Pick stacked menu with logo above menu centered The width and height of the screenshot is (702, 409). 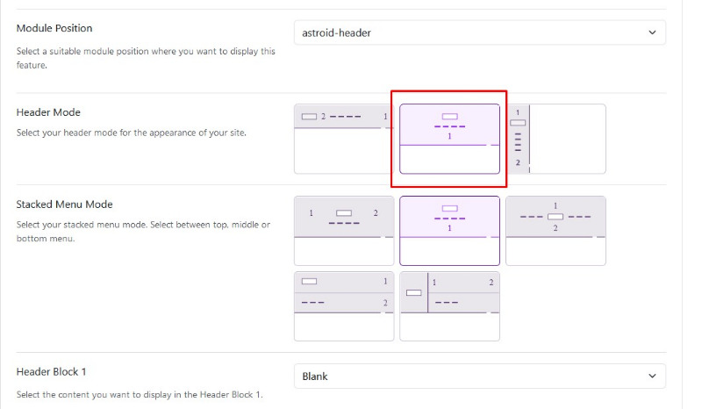[449, 231]
